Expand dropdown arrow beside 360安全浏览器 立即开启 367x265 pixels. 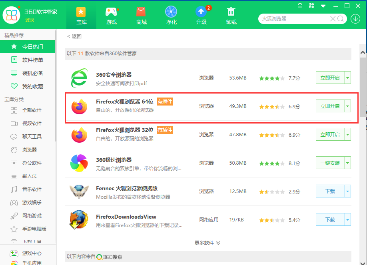(x=347, y=78)
